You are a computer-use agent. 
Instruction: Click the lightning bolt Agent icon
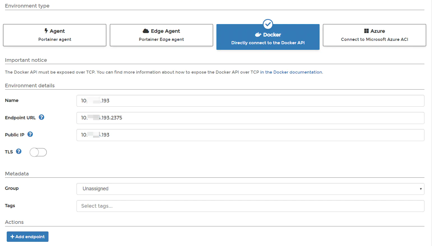(x=46, y=31)
